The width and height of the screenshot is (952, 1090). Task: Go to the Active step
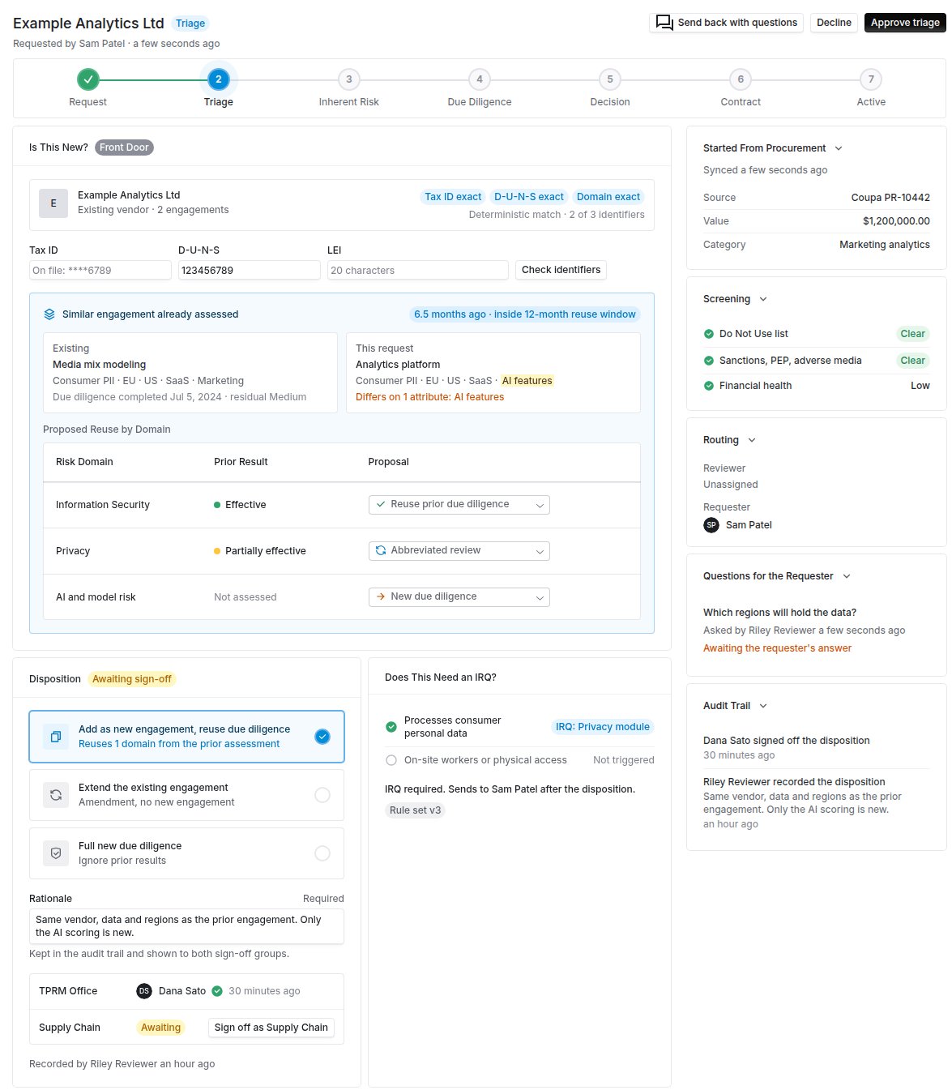point(871,79)
